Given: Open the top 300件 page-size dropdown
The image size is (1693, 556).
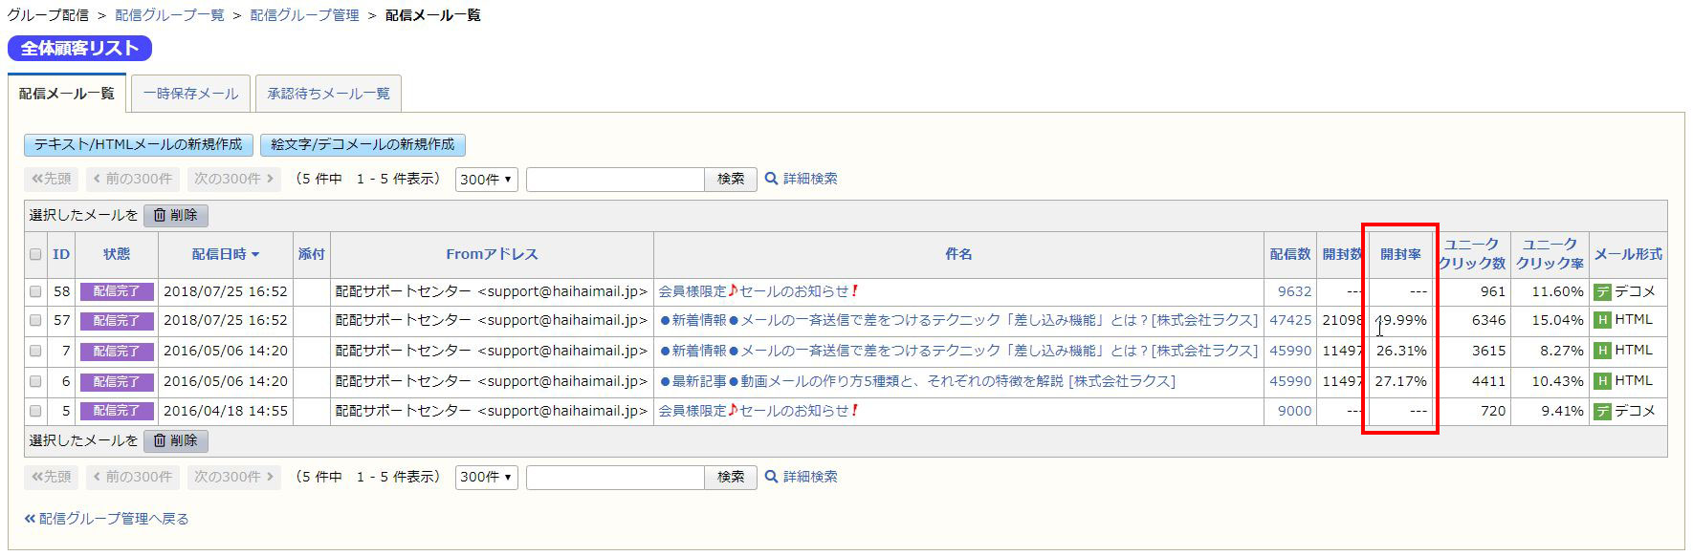Looking at the screenshot, I should tap(487, 179).
